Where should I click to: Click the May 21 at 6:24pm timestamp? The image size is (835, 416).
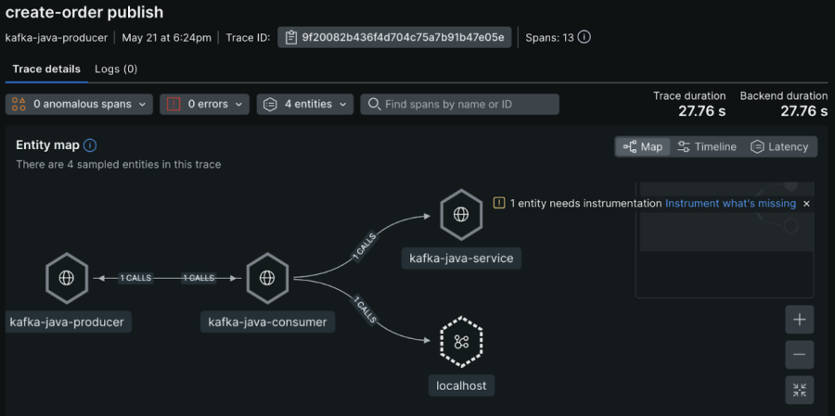coord(166,38)
